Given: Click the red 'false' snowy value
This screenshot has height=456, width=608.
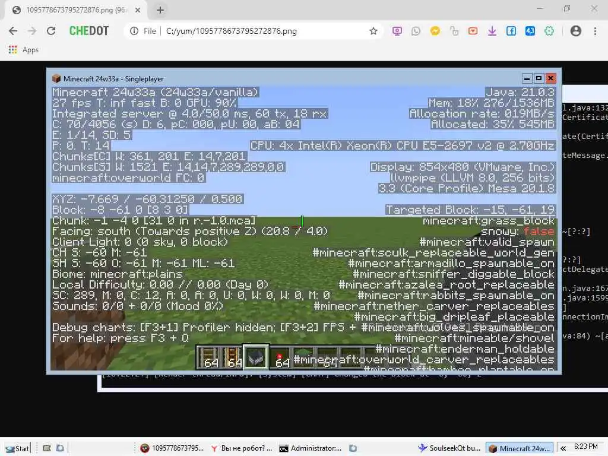Looking at the screenshot, I should [539, 232].
